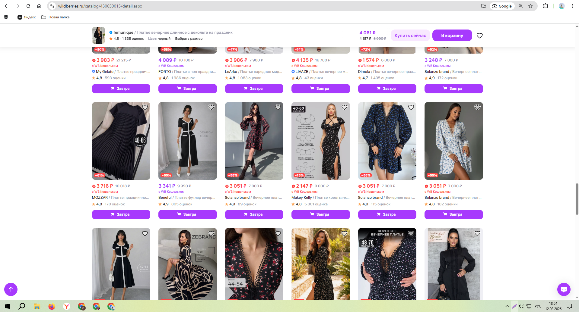The width and height of the screenshot is (579, 312).
Task: Open the Chrome three-dot menu
Action: (x=572, y=6)
